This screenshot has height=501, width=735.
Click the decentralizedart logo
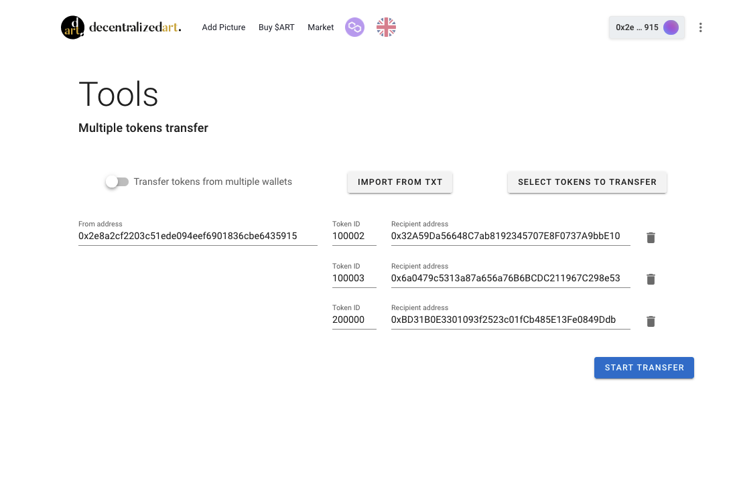pyautogui.click(x=121, y=27)
